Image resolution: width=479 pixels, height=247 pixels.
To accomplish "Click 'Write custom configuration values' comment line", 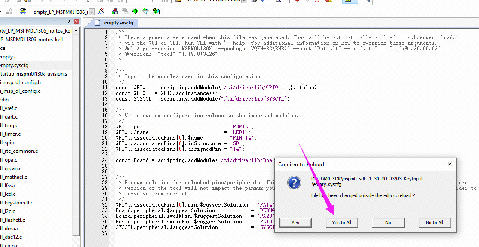I will [209, 116].
